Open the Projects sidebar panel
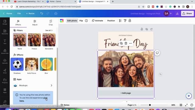Screen dimensions: 195x110 [x=5, y=81]
